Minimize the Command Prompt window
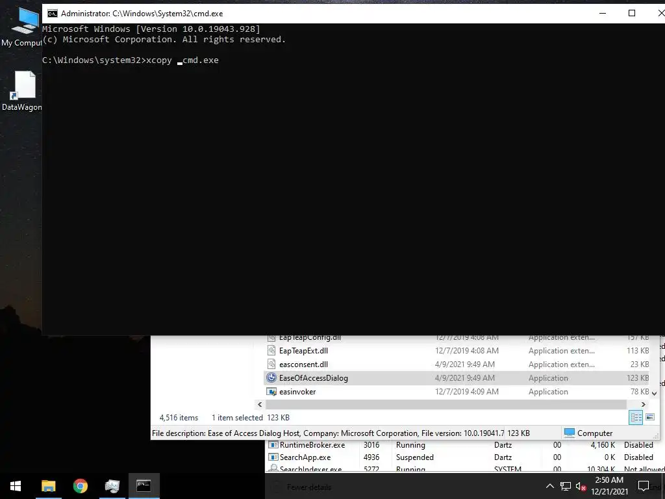The width and height of the screenshot is (665, 499). pyautogui.click(x=603, y=13)
